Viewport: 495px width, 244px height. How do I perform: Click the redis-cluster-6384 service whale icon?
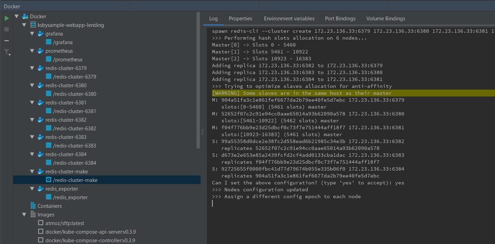coord(41,154)
